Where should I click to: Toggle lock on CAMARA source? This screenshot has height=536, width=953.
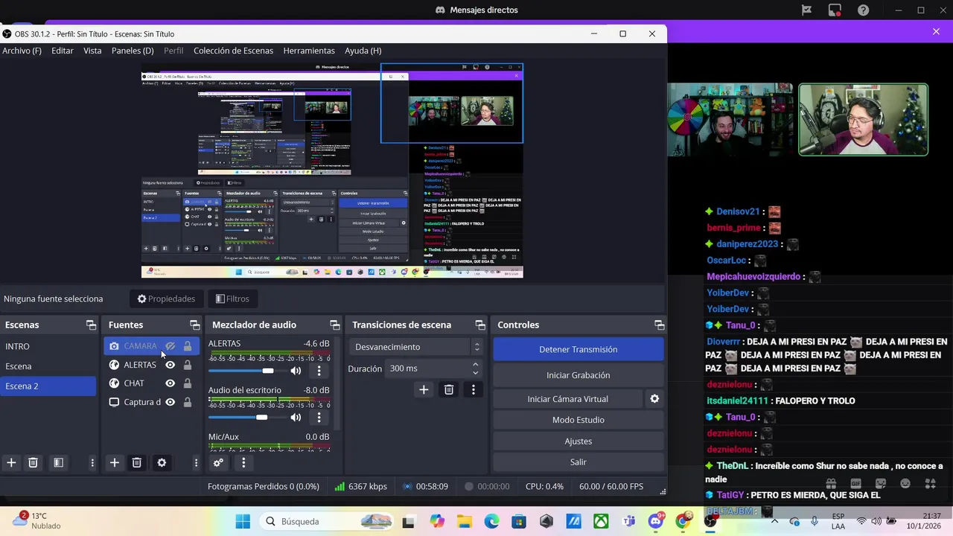tap(188, 346)
